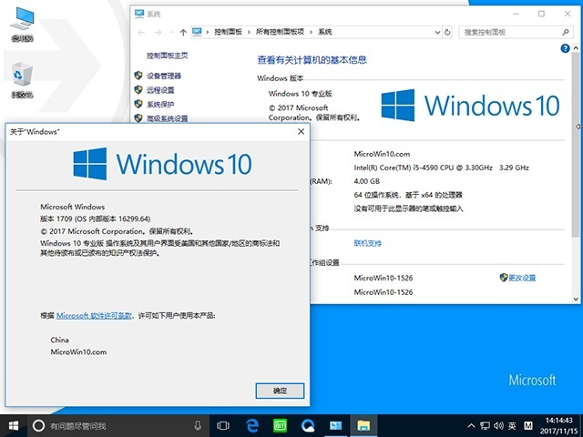Click the 4.00 GB RAM value

click(x=366, y=181)
